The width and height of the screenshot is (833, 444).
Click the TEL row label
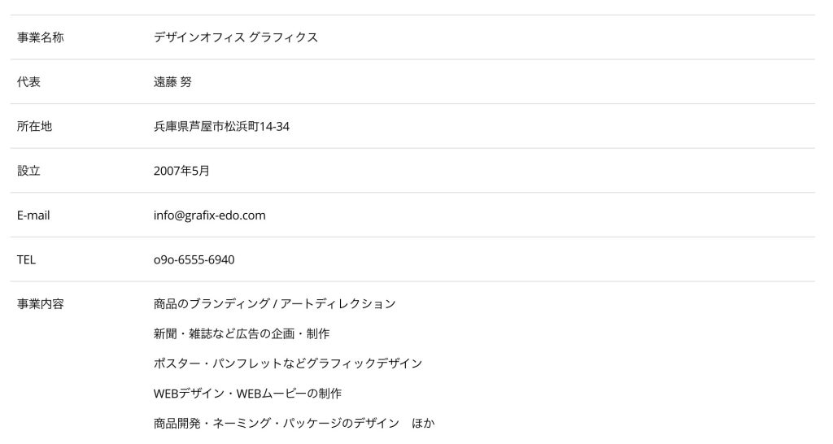26,260
